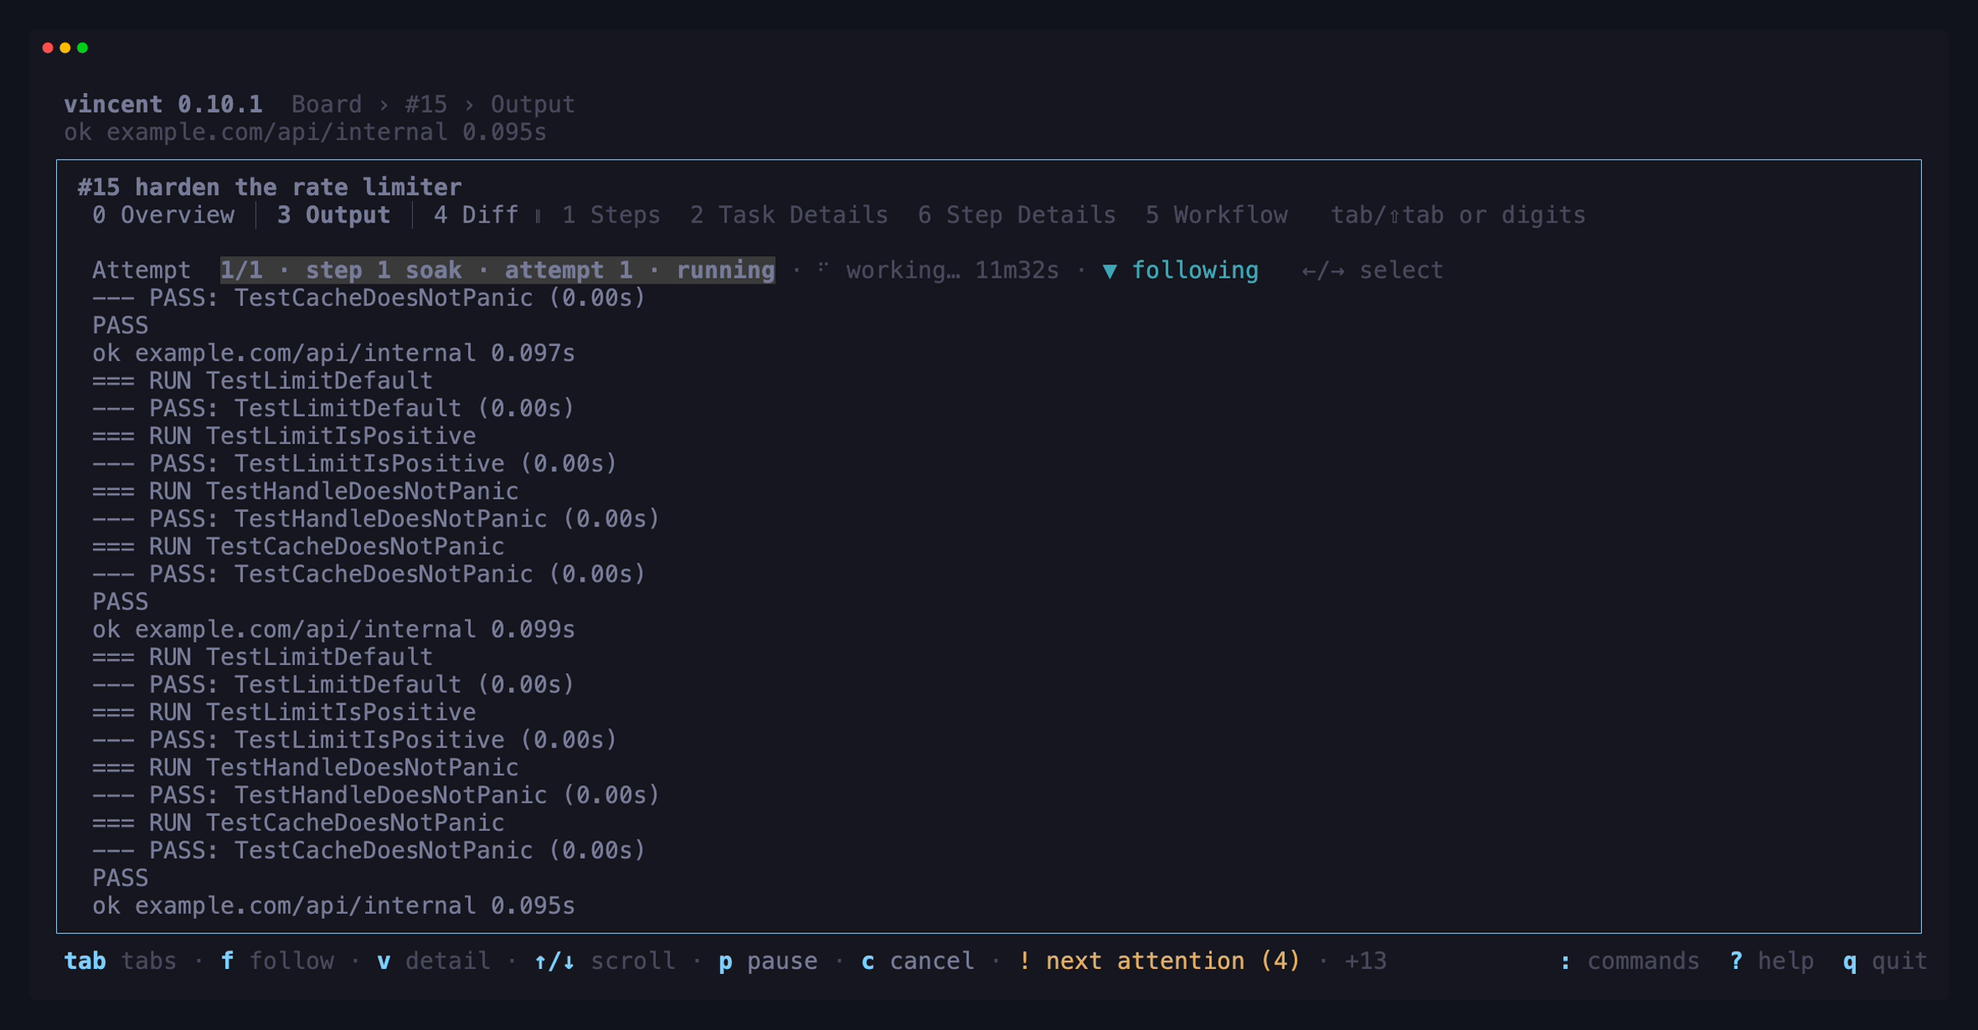Click the Board breadcrumb
Viewport: 1978px width, 1030px height.
pos(326,105)
